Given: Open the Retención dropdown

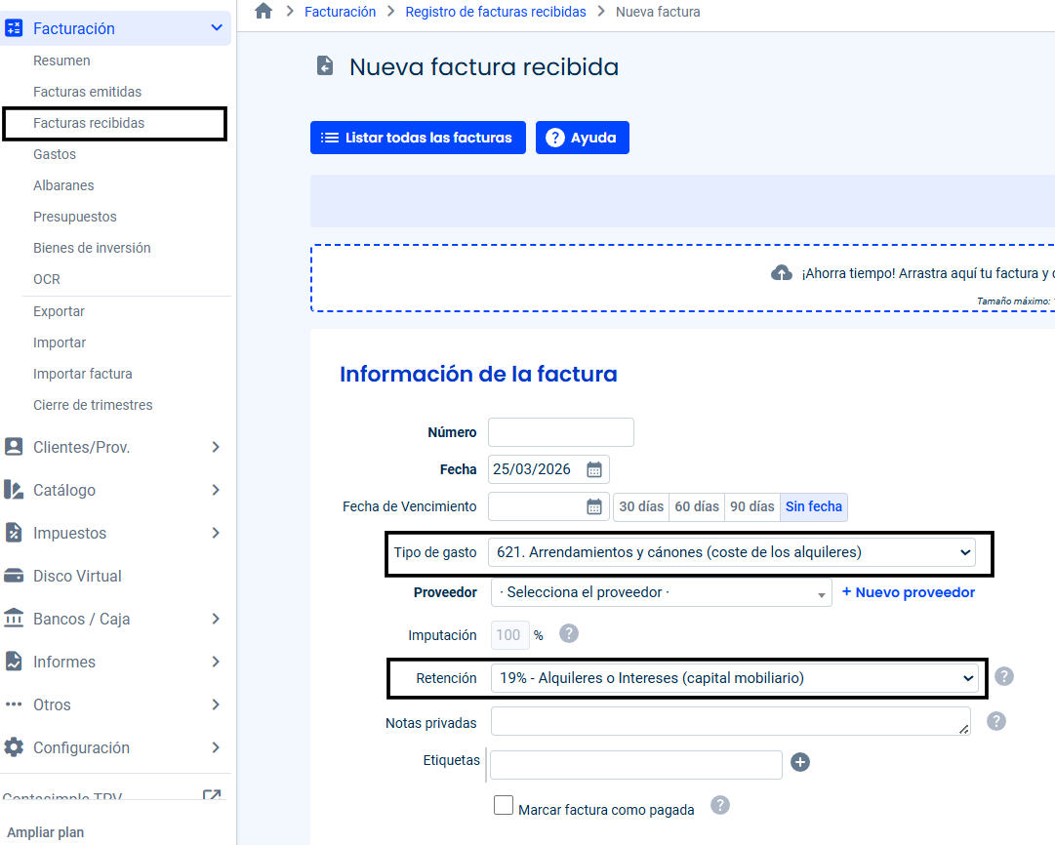Looking at the screenshot, I should 734,678.
